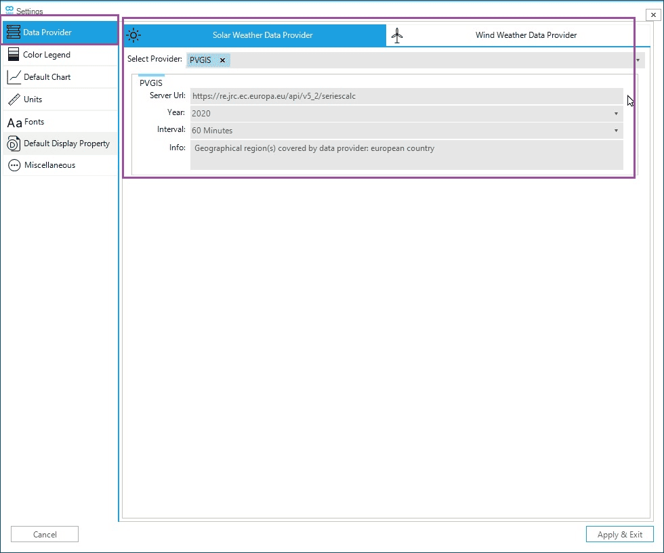Click the Data Provider stacked-server icon
664x553 pixels.
tap(14, 32)
